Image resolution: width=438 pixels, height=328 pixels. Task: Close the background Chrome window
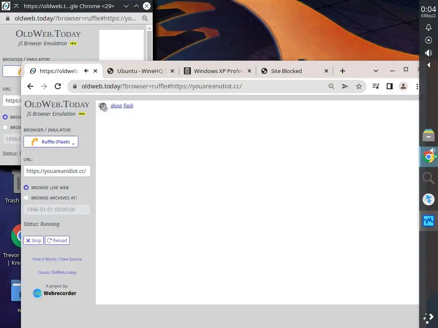coord(147,6)
